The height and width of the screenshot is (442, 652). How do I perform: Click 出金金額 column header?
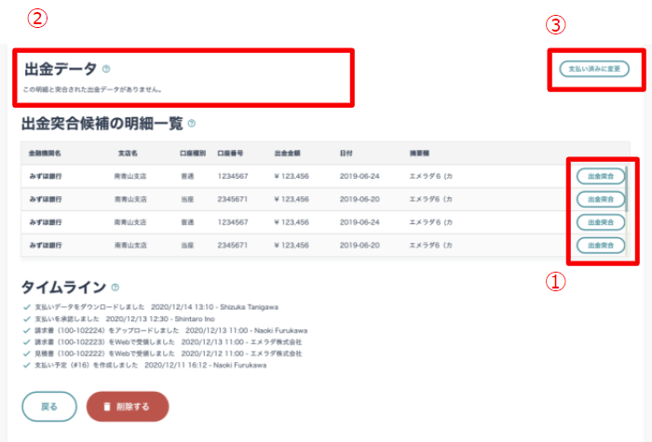coord(287,154)
